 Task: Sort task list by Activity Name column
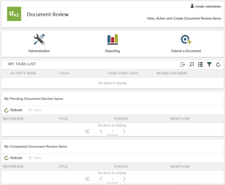point(23,73)
